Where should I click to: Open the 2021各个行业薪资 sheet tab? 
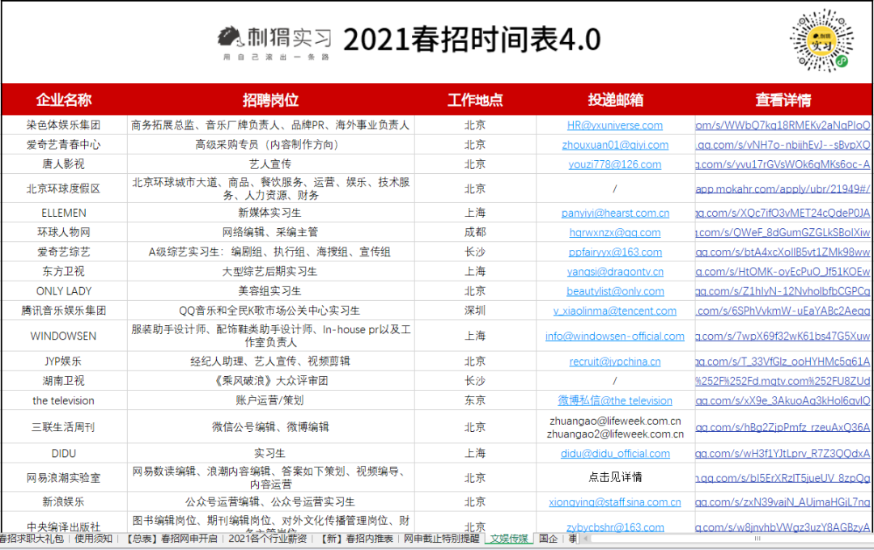pos(268,539)
